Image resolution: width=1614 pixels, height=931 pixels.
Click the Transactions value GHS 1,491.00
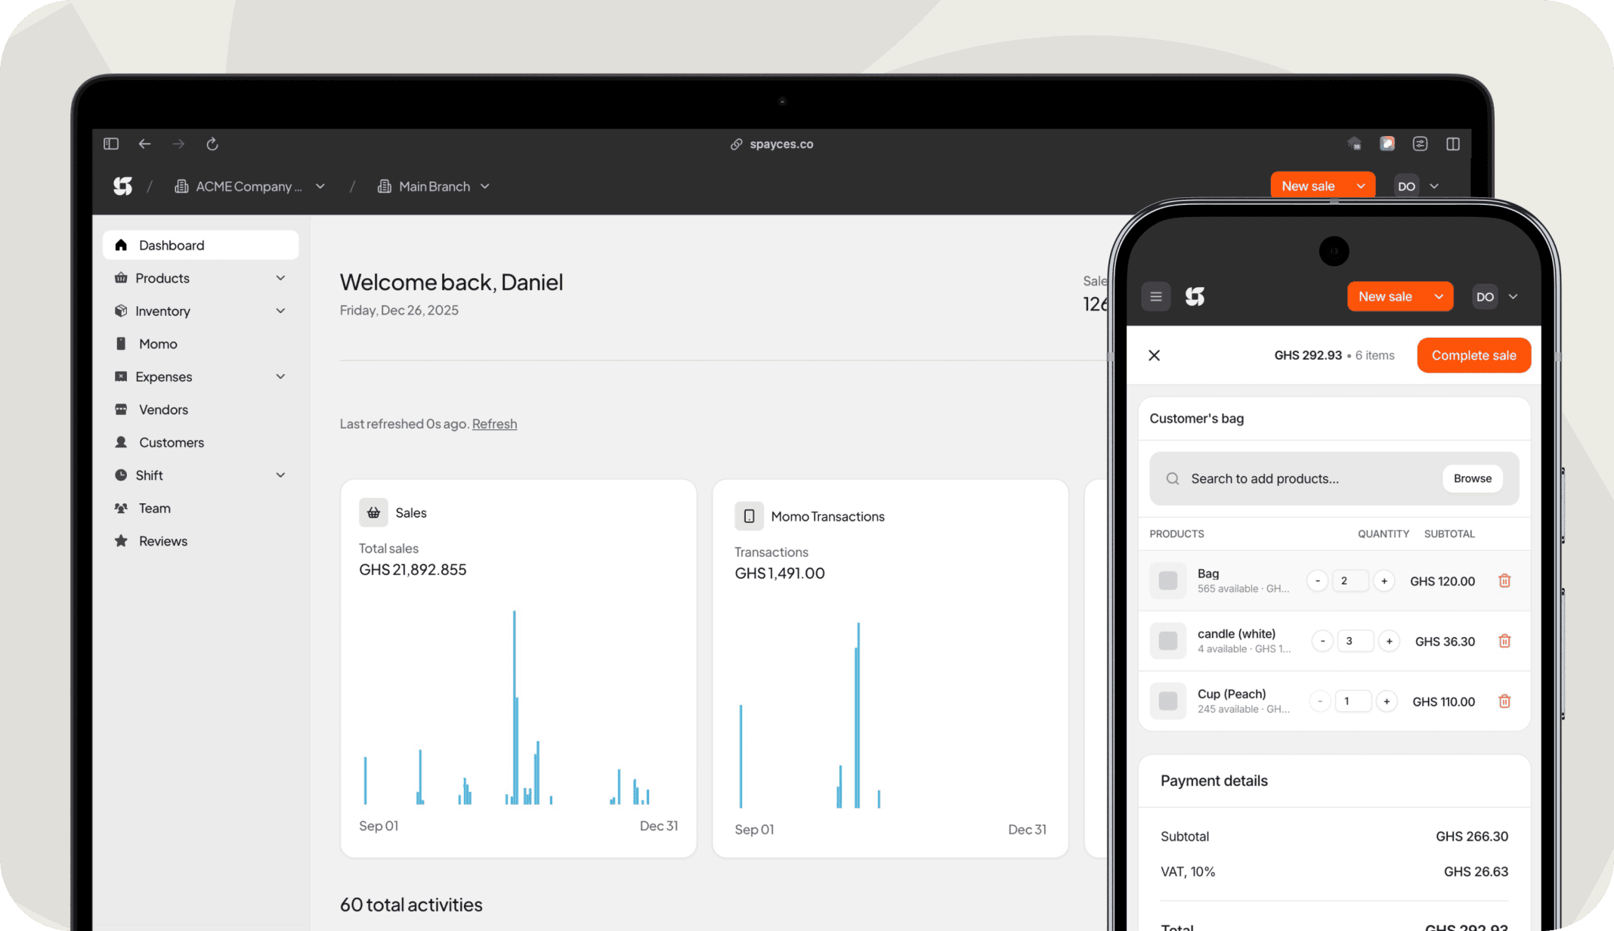point(779,574)
